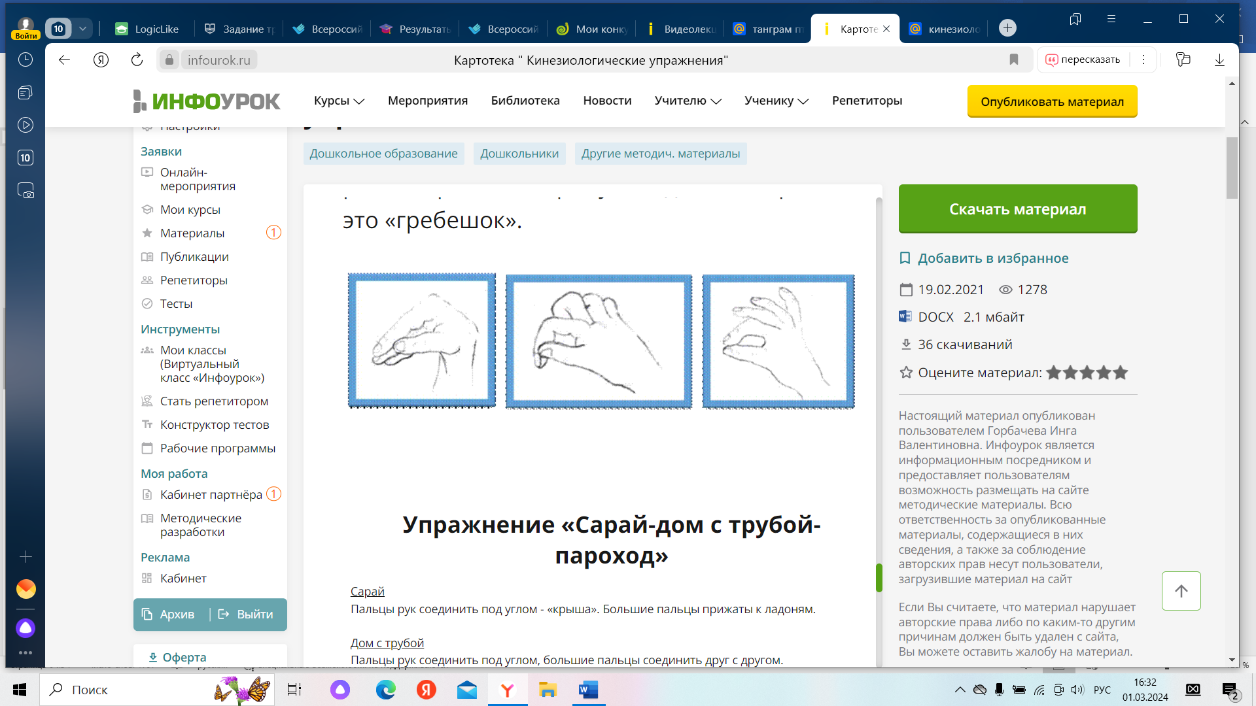Click the Выйти logout button

[246, 614]
